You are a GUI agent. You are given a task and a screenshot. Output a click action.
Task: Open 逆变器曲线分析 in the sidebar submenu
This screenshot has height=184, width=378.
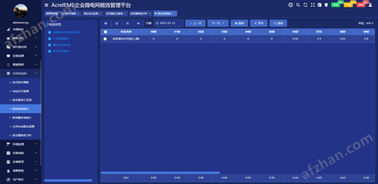click(x=20, y=135)
